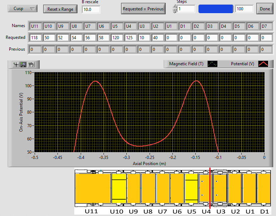This screenshot has width=276, height=216.
Task: Click the field showing 100 beside progress bar
Action: click(244, 9)
